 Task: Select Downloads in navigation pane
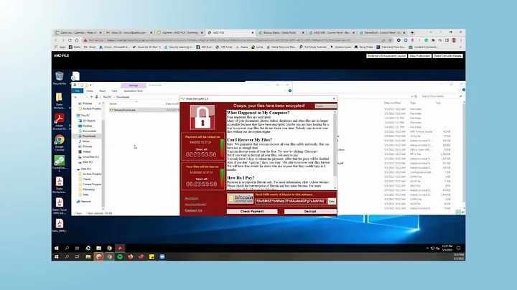coord(89,136)
